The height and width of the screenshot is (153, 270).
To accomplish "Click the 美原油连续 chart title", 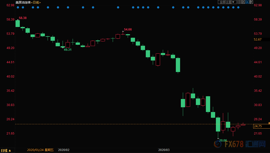I will click(23, 2).
